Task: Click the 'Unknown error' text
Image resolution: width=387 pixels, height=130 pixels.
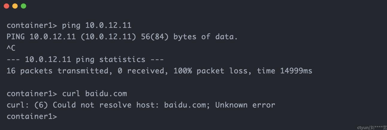Action: (245, 105)
